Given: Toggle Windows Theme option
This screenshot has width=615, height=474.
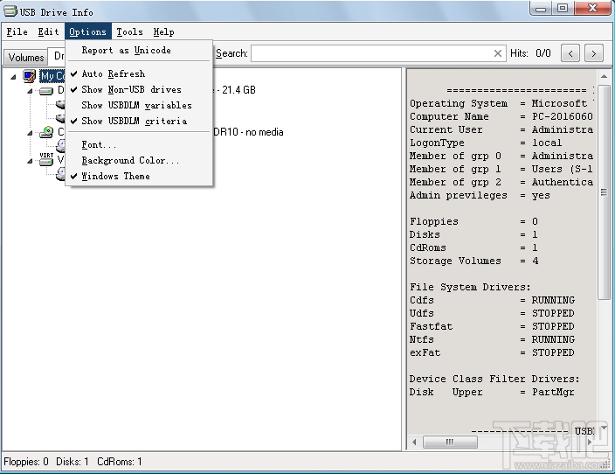Looking at the screenshot, I should pyautogui.click(x=140, y=176).
